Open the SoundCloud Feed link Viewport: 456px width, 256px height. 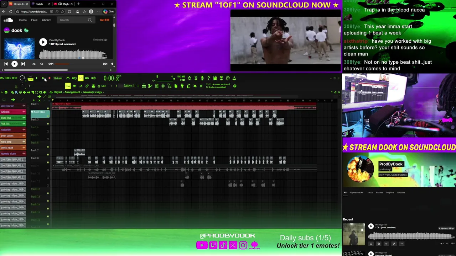point(34,20)
